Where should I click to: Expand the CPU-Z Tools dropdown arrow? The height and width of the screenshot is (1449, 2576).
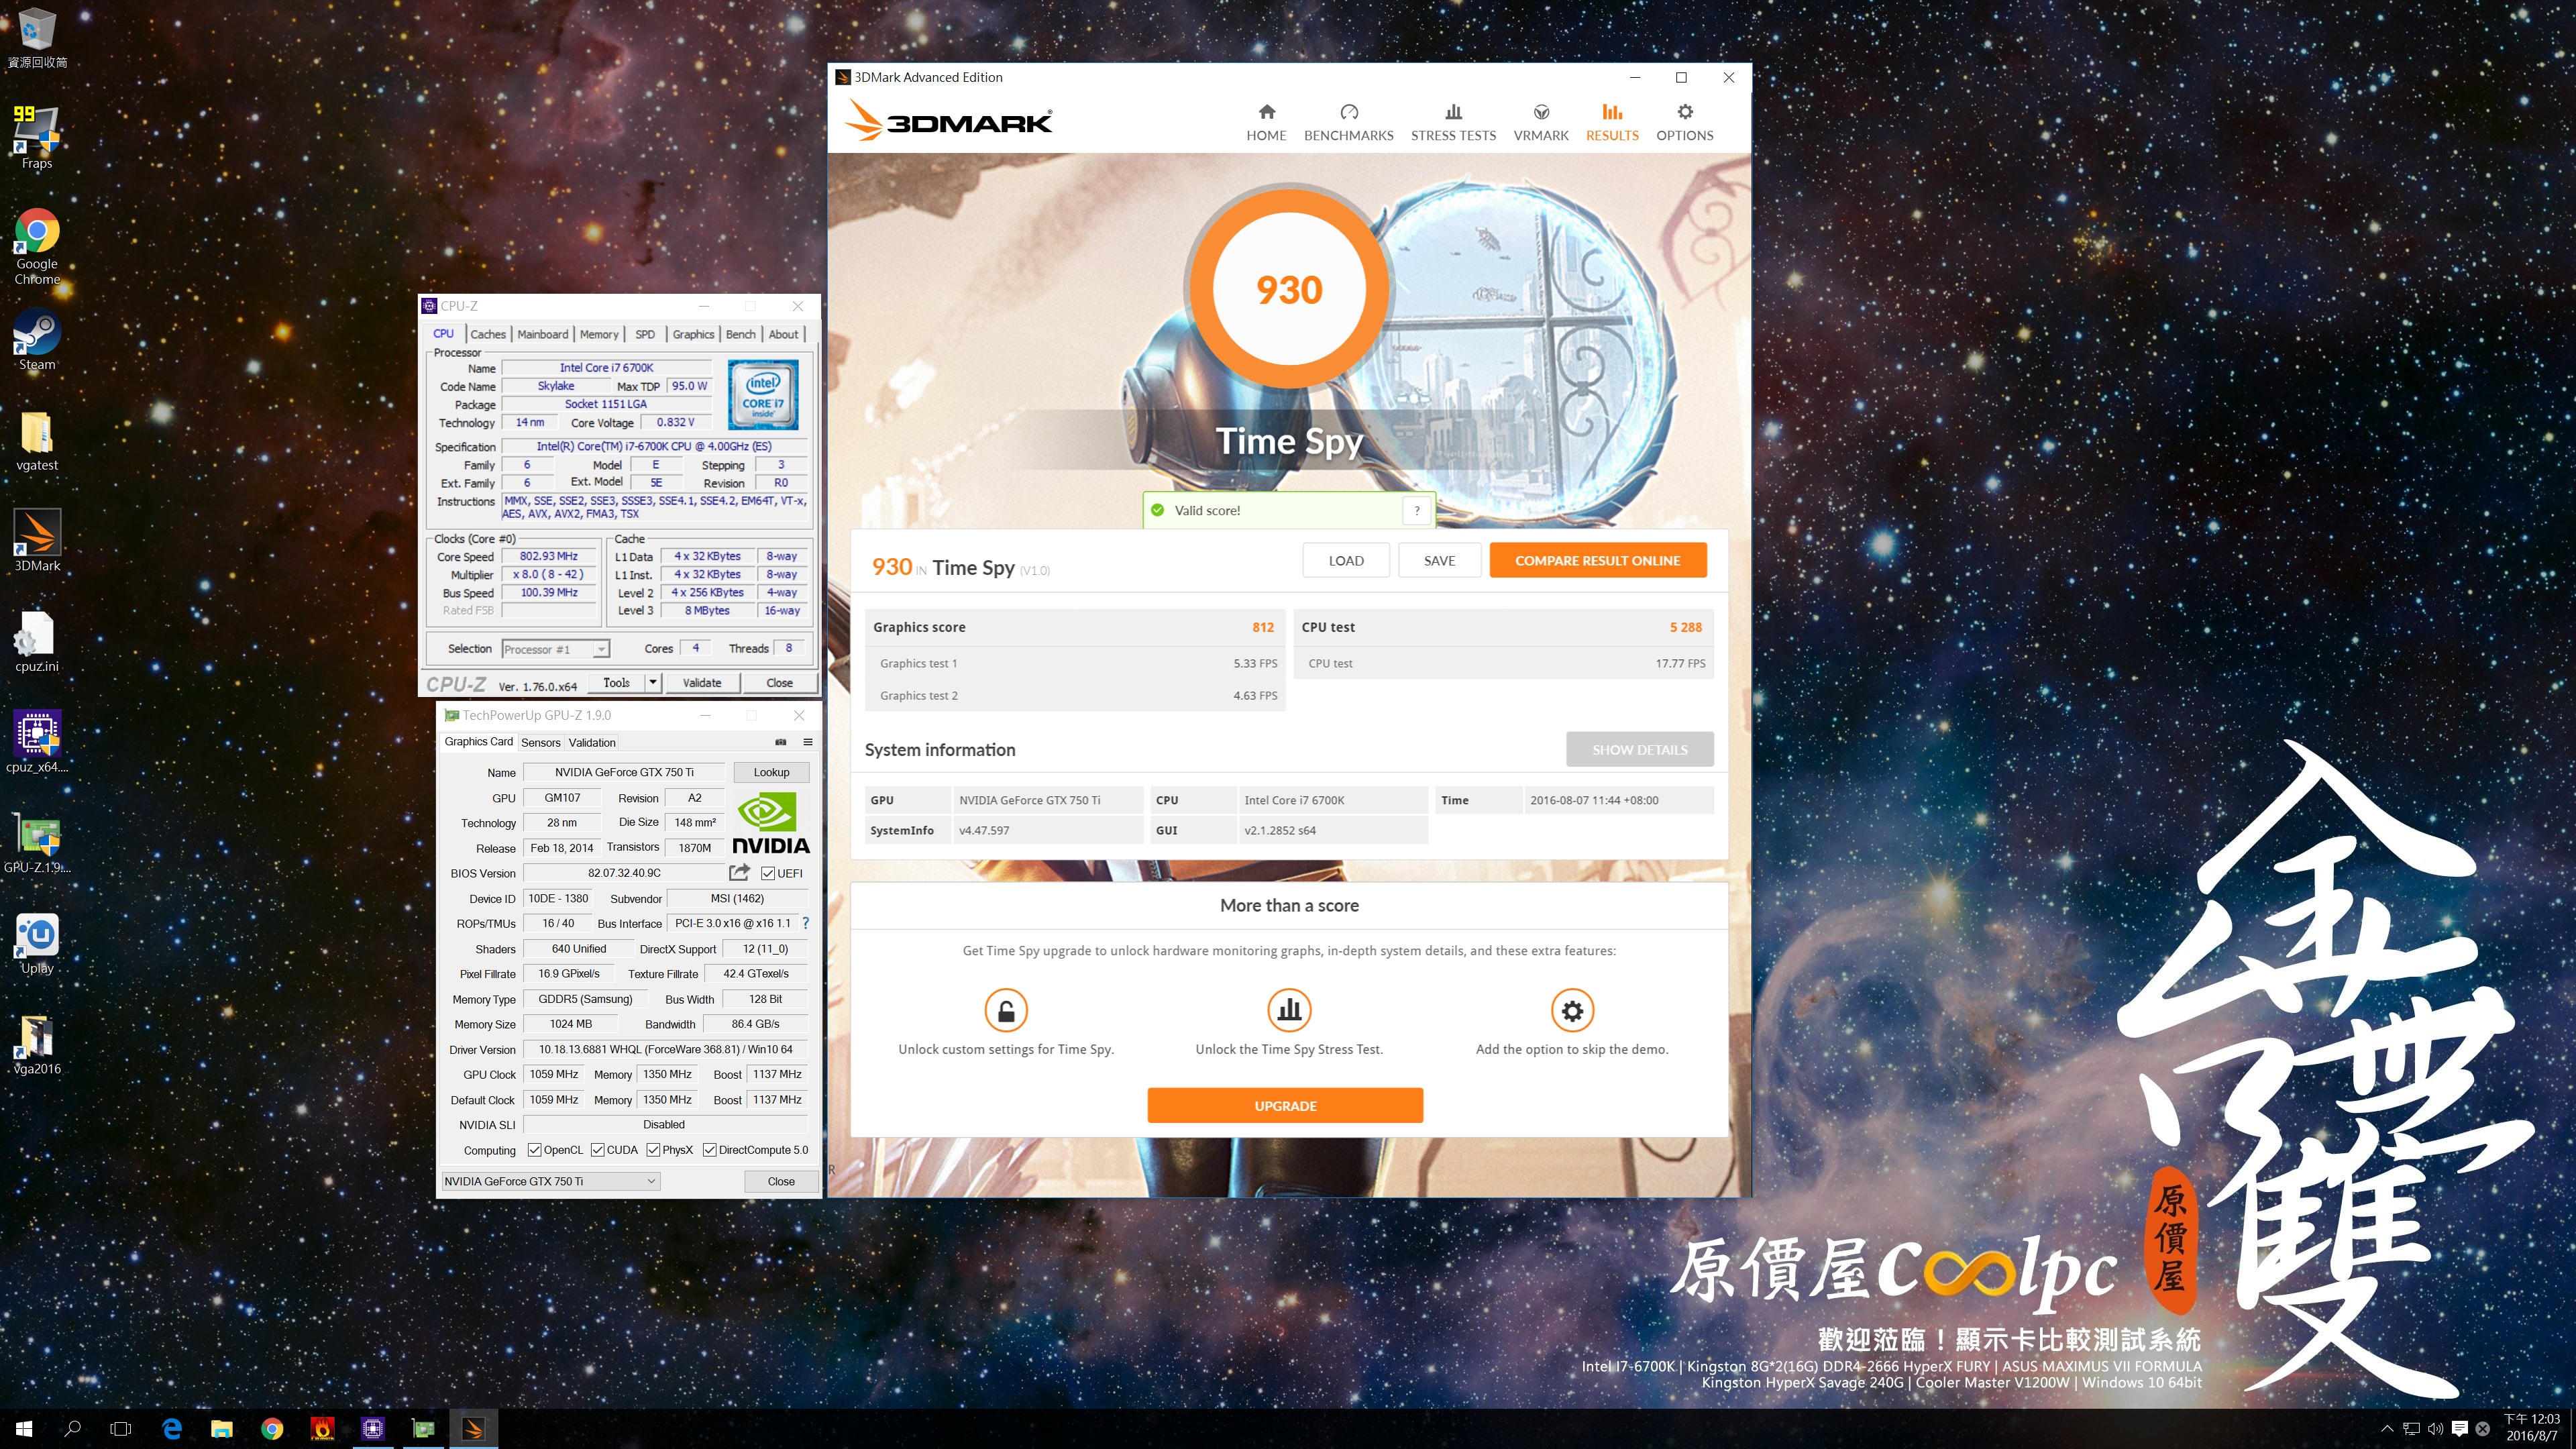(653, 682)
